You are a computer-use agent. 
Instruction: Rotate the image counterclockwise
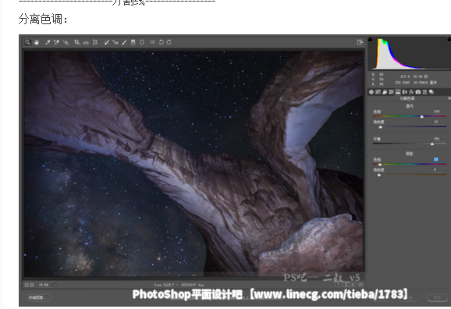[x=161, y=42]
